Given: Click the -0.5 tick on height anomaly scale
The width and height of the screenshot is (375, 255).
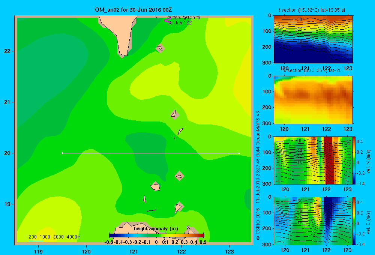Looking at the screenshot, I should click(109, 242).
